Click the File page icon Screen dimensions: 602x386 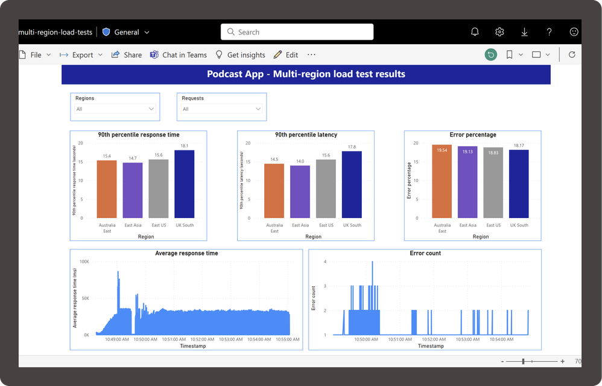pos(23,54)
